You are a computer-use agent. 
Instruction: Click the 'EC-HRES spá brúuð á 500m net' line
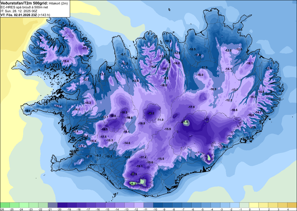point(24,7)
